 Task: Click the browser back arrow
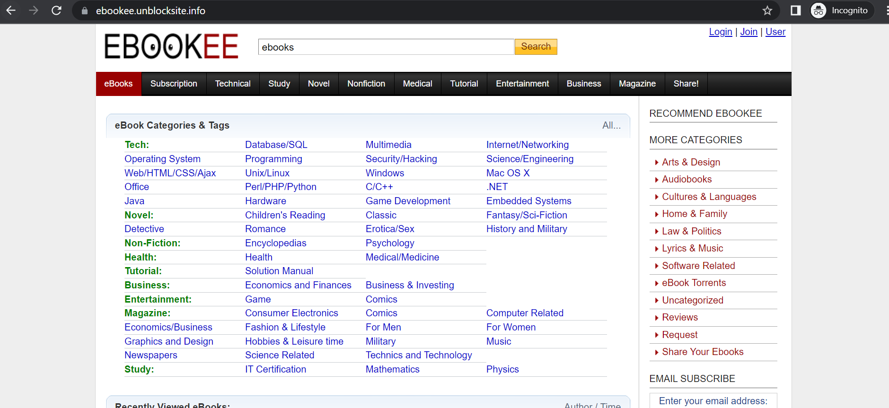tap(11, 10)
